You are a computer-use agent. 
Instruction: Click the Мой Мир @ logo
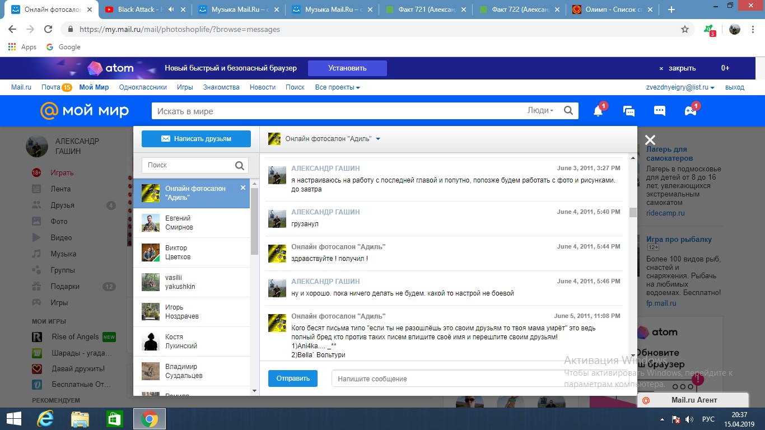point(85,111)
